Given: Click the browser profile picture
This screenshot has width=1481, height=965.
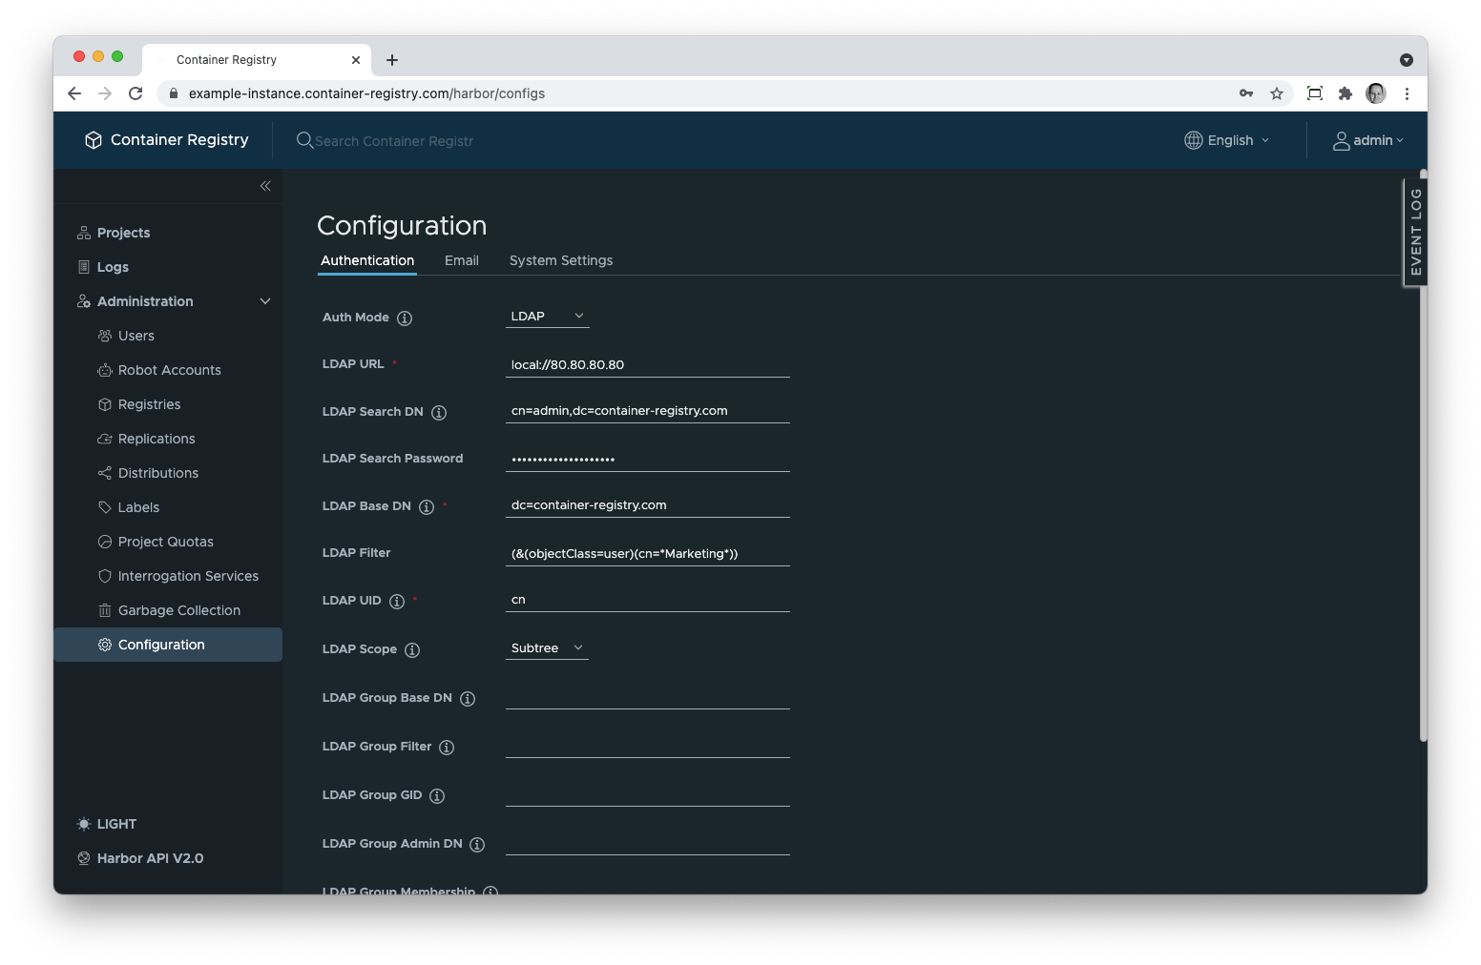Looking at the screenshot, I should coord(1376,93).
